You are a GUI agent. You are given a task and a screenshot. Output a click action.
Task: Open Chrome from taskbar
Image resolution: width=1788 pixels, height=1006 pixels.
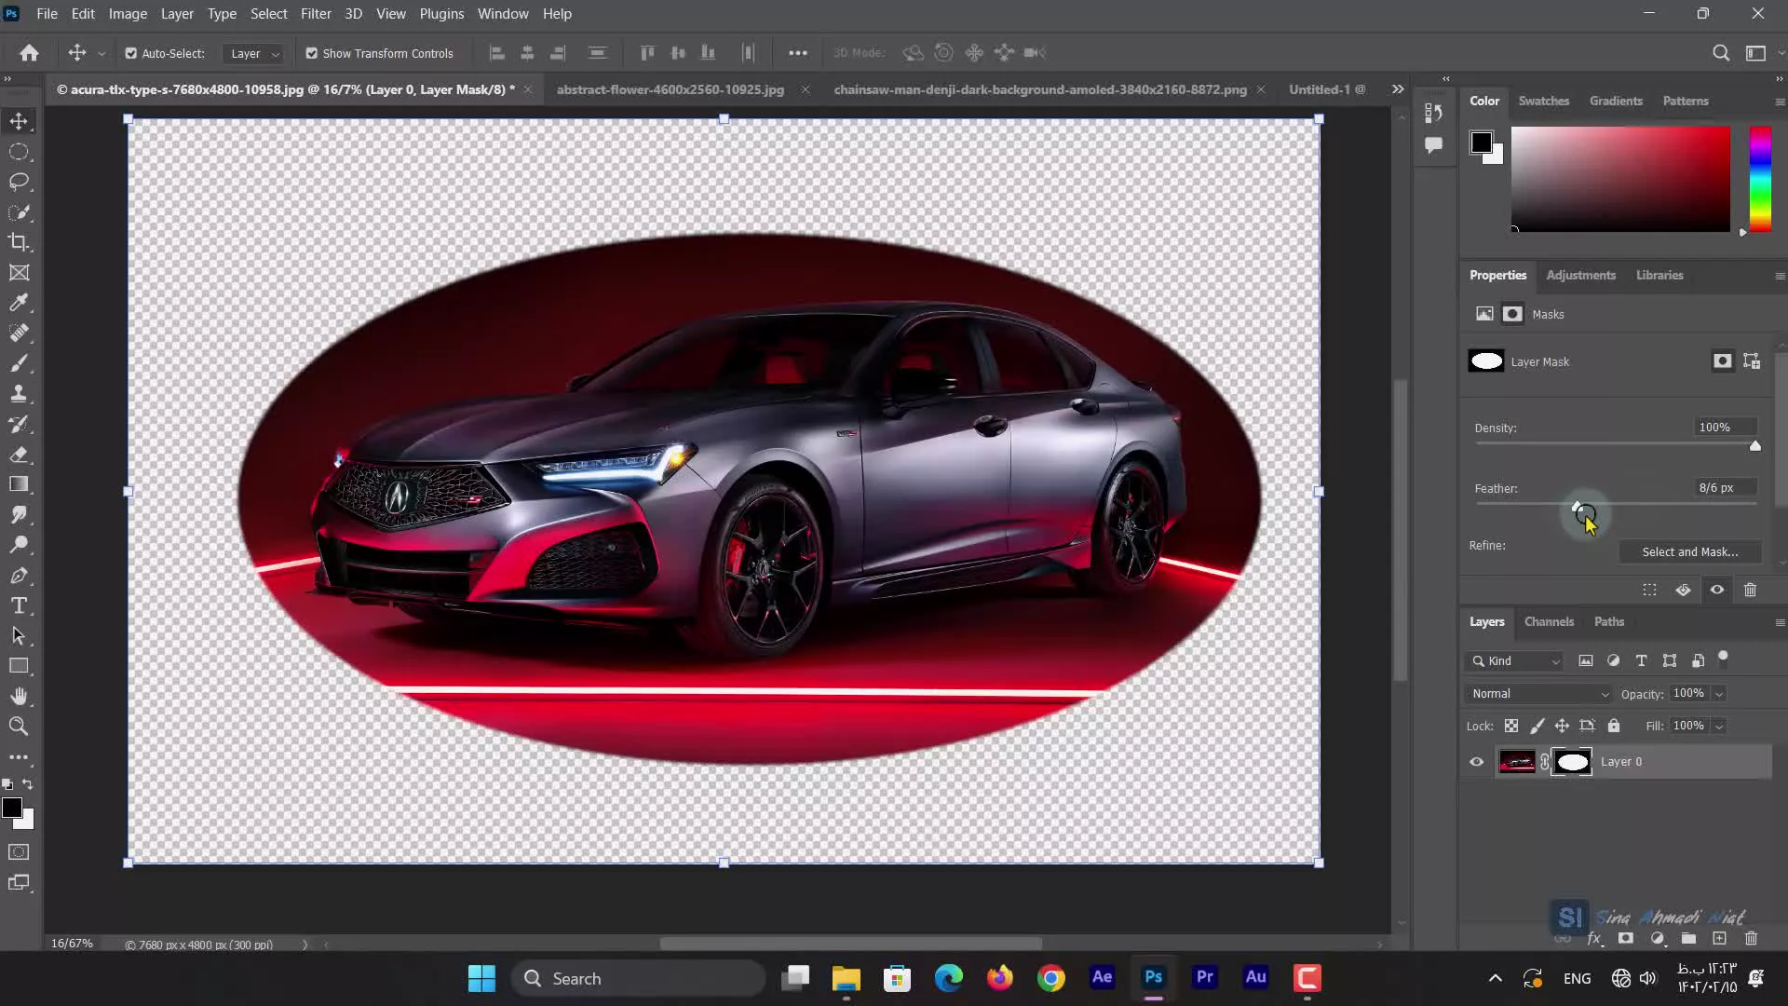1050,978
